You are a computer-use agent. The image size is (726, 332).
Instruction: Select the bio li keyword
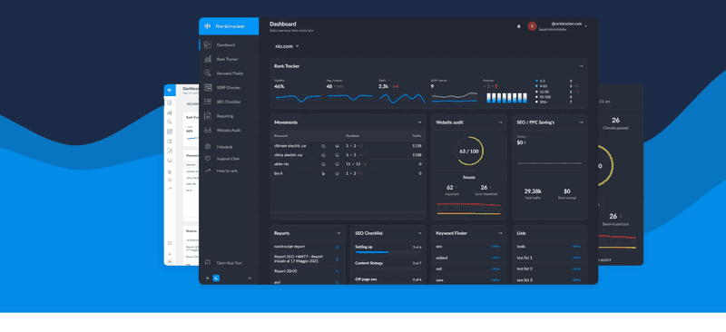(x=279, y=173)
